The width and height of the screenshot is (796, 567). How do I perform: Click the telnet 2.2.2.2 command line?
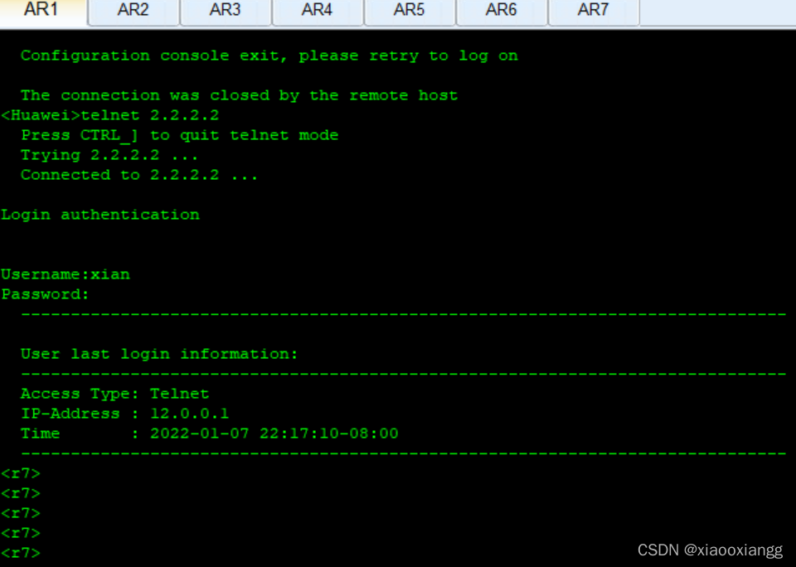click(110, 115)
